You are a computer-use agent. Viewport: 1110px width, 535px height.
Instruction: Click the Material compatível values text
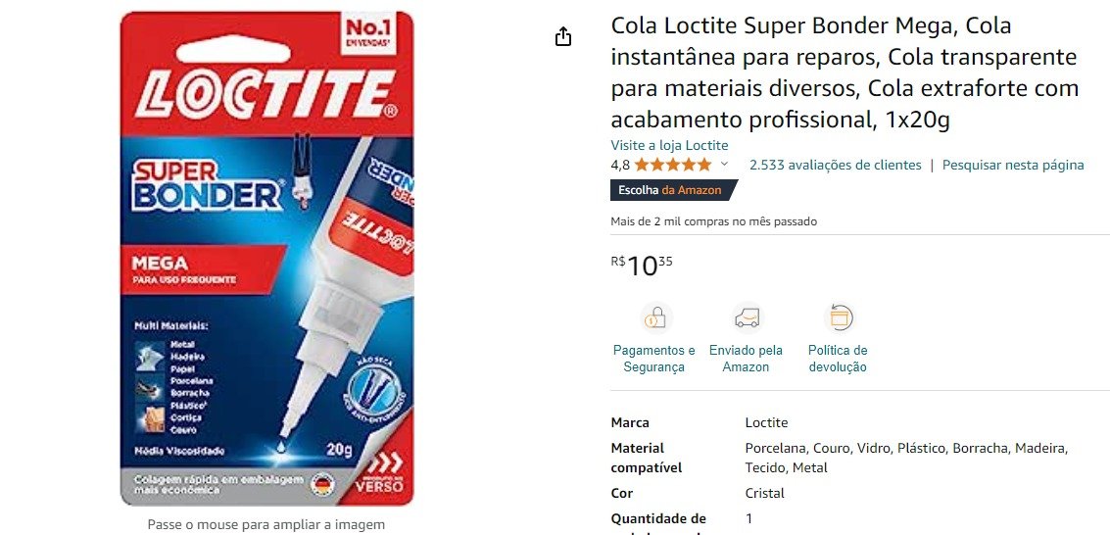tap(906, 458)
